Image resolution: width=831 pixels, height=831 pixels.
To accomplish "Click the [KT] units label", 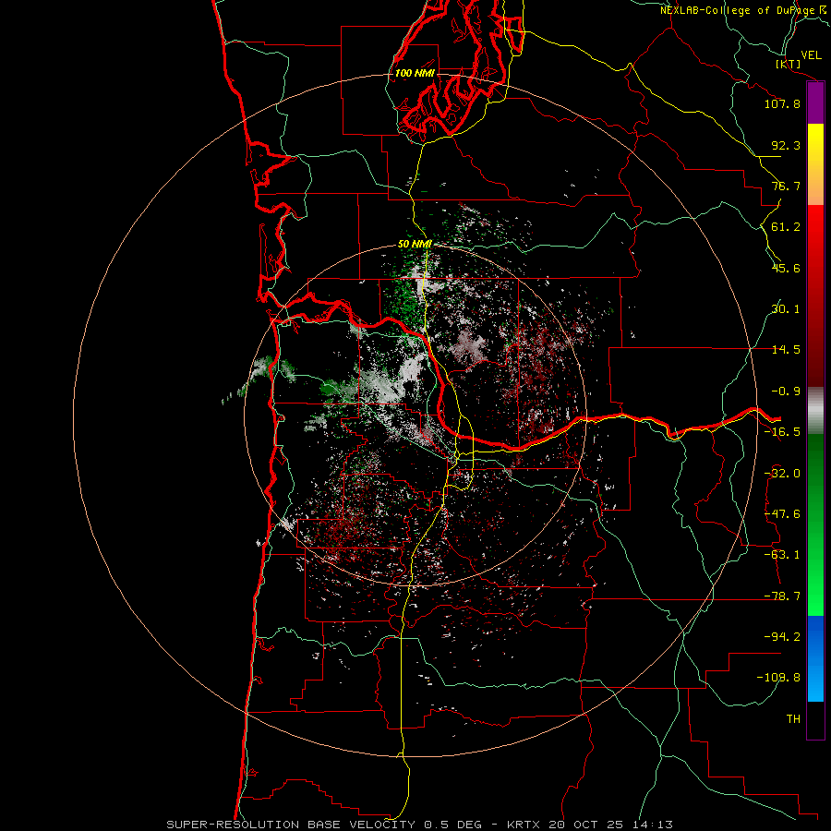I will pos(789,64).
